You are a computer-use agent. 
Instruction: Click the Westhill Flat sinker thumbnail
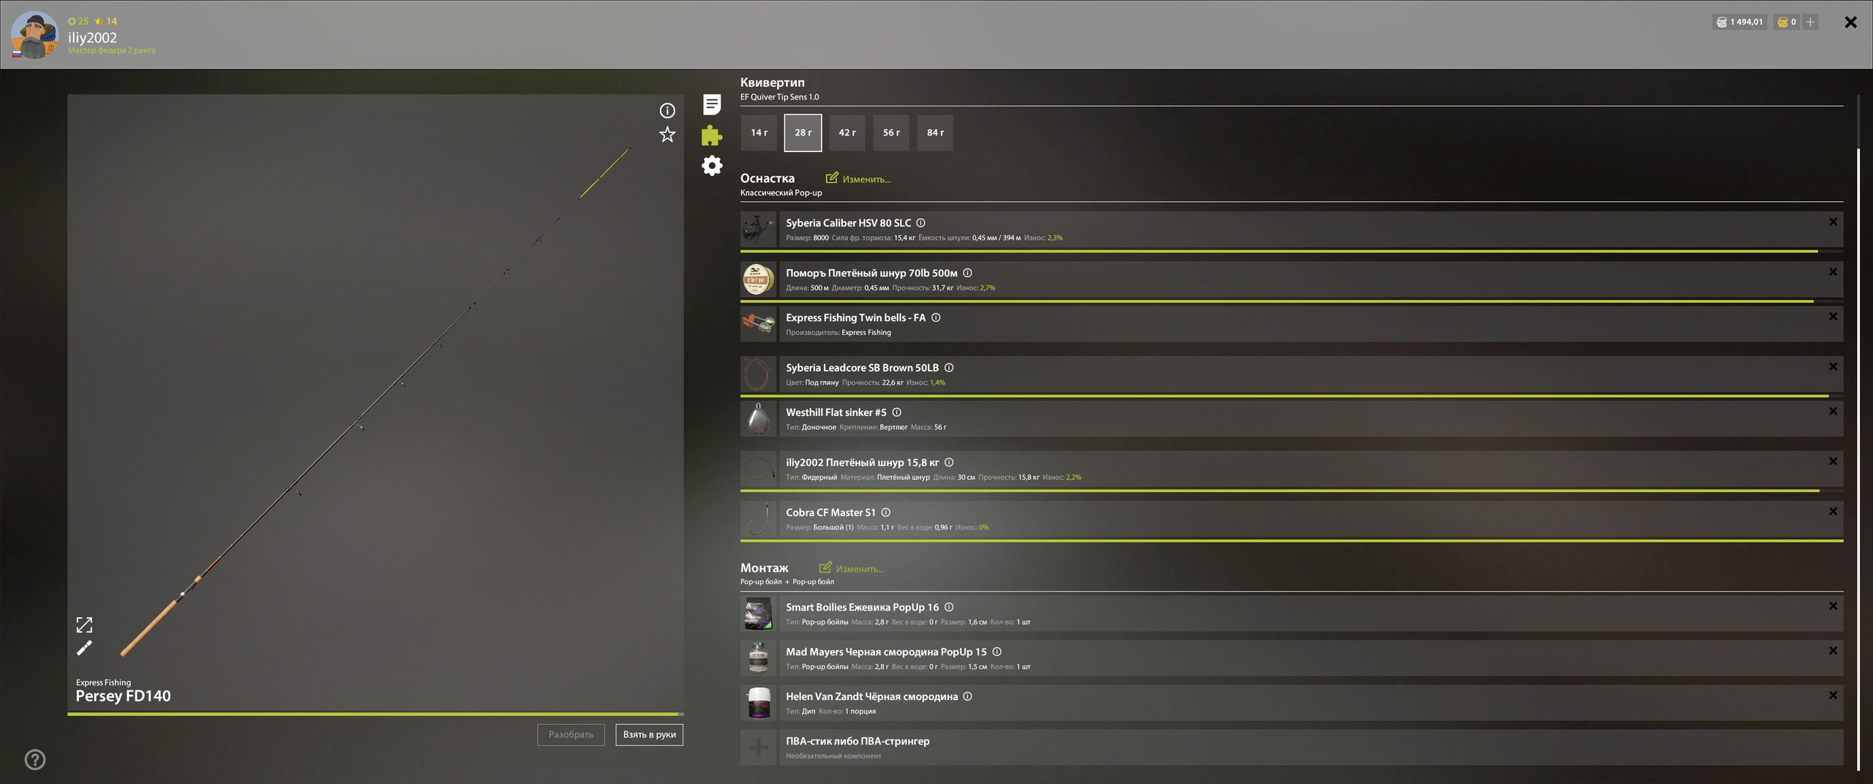point(758,419)
